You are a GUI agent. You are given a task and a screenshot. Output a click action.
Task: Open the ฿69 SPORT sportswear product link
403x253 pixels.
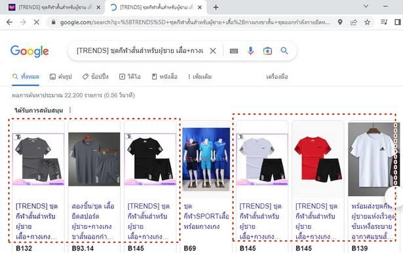tap(206, 216)
